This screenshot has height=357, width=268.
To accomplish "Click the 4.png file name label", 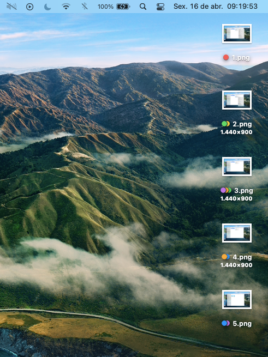I will point(242,257).
